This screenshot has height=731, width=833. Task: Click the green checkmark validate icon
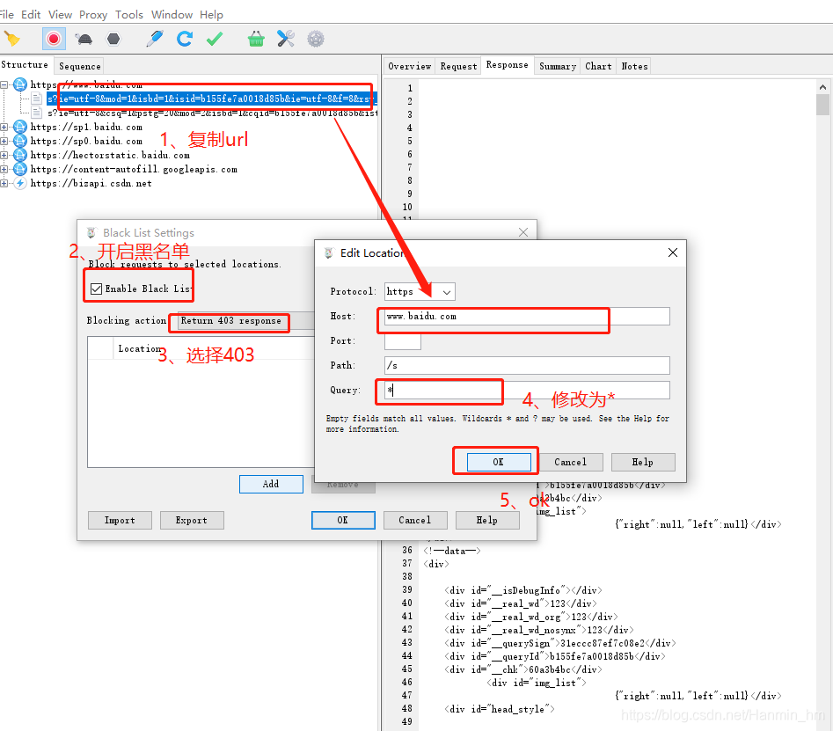(215, 39)
